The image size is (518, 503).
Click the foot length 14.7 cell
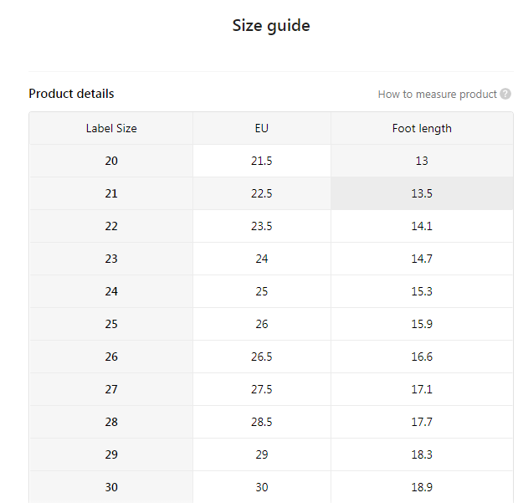(422, 259)
